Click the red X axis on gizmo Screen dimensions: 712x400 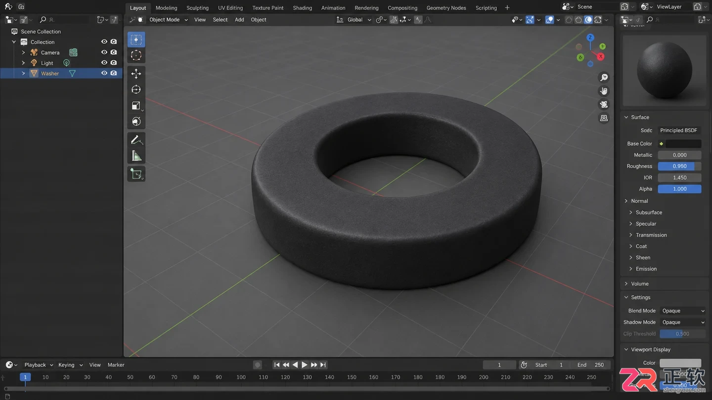click(601, 56)
